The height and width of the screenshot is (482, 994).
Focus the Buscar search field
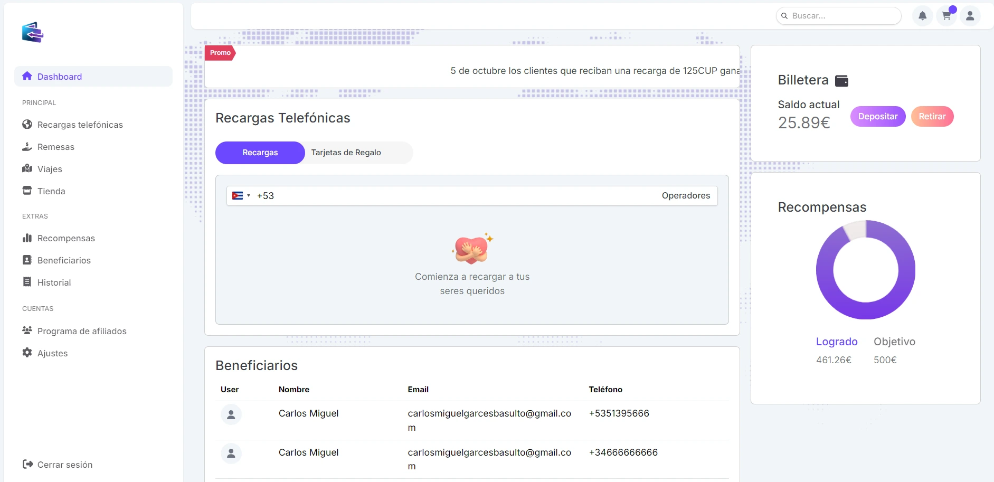tap(839, 16)
